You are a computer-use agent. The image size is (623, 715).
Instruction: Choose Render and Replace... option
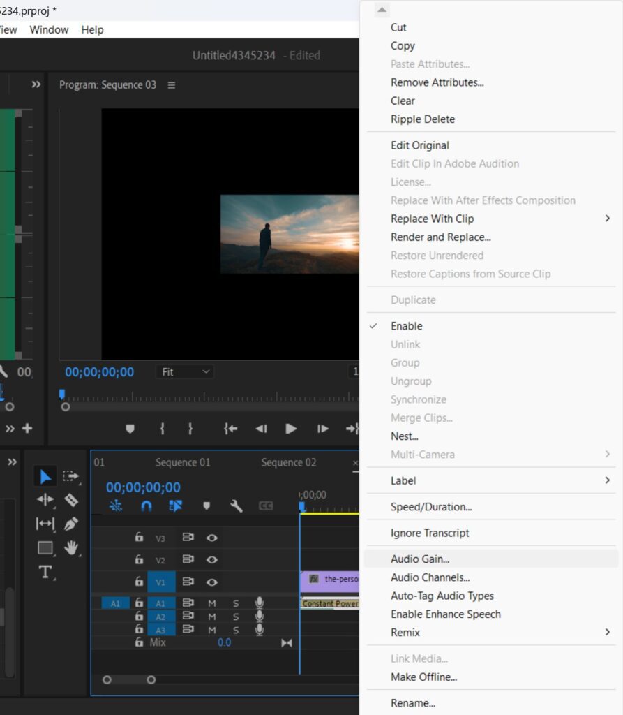492,237
